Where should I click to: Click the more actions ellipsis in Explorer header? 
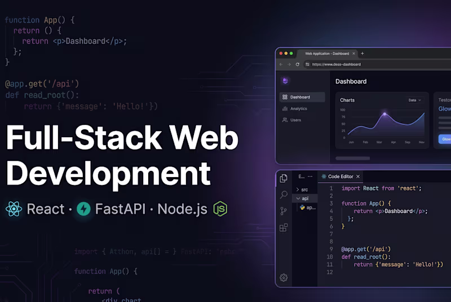tap(309, 177)
